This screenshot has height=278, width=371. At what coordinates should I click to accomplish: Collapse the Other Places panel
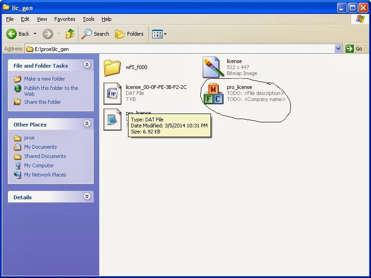pos(87,123)
